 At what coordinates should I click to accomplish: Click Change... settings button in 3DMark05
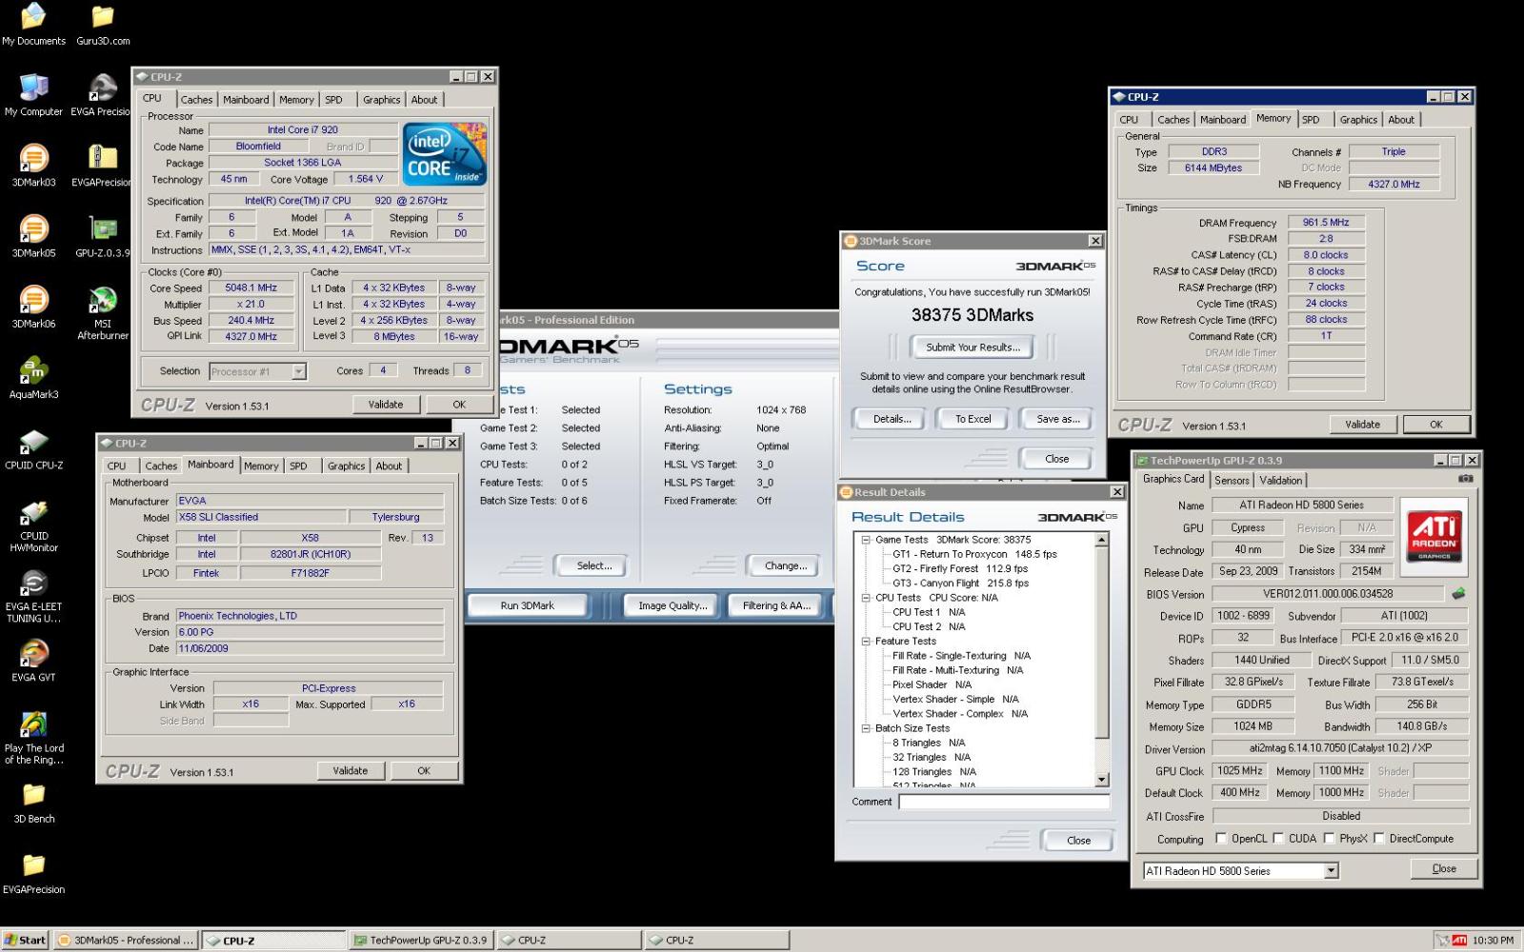tap(786, 565)
